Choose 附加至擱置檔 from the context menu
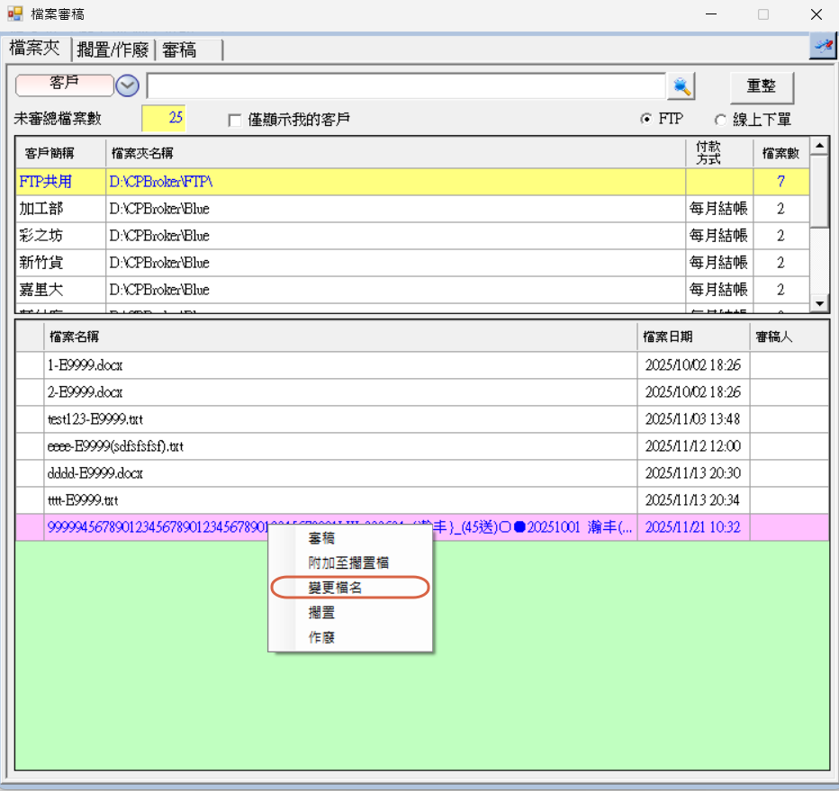The image size is (839, 791). point(348,562)
